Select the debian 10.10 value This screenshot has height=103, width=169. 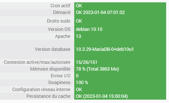click(x=89, y=29)
